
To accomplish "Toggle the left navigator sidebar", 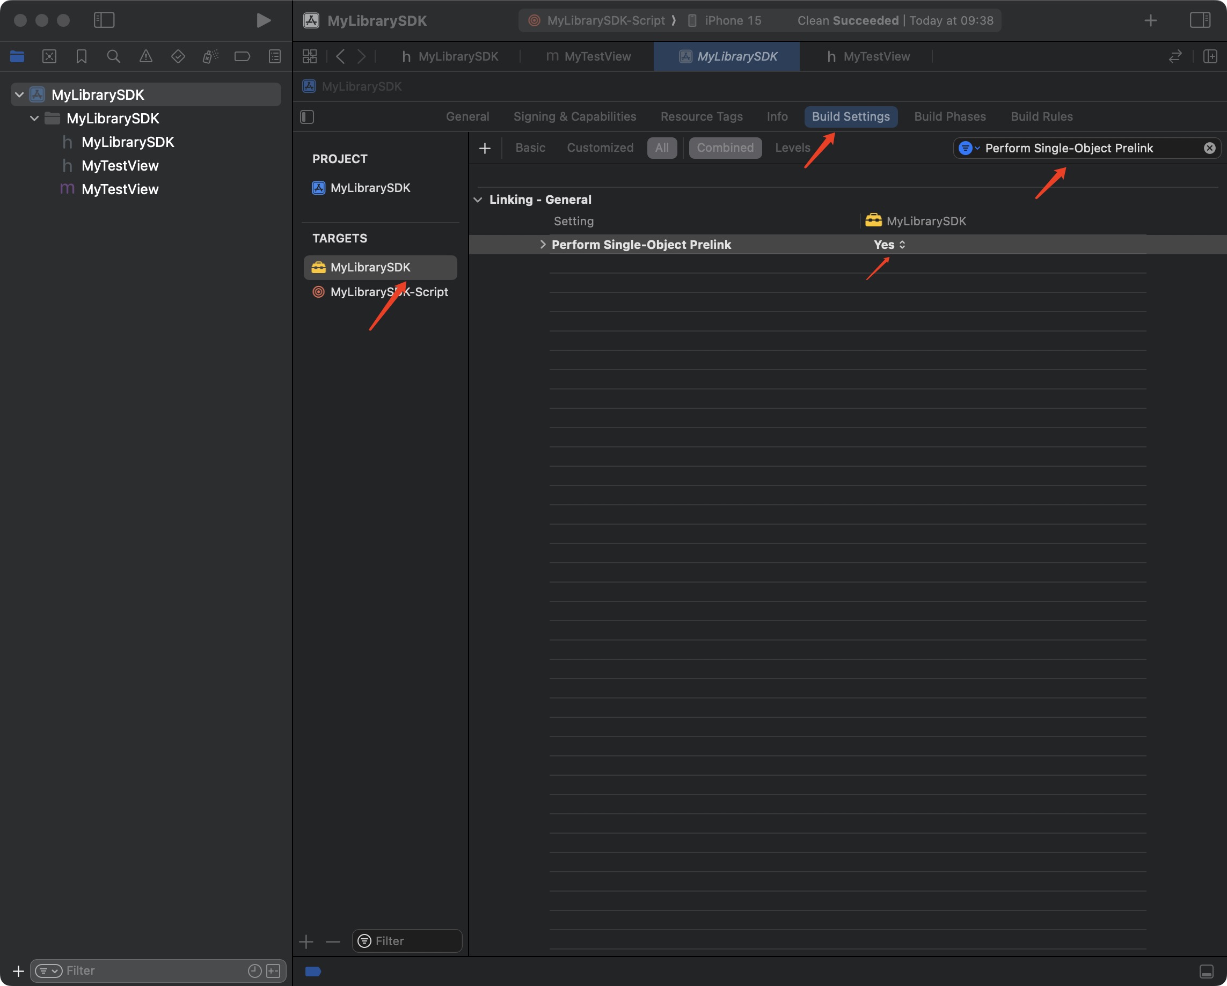I will [x=104, y=20].
